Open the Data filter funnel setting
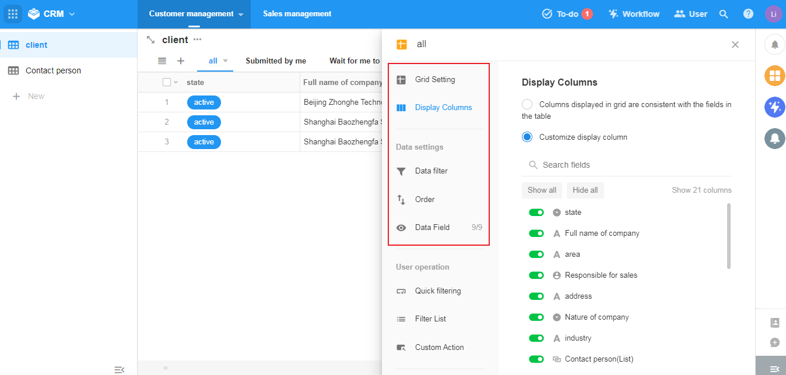786x375 pixels. tap(431, 171)
